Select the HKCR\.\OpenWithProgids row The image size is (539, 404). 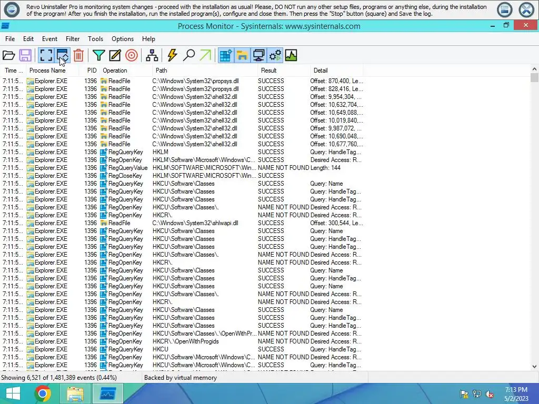coord(182,341)
